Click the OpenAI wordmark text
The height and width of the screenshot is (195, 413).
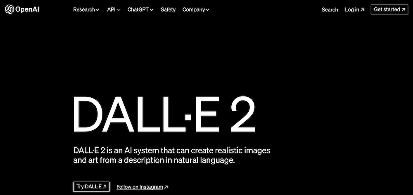pos(27,10)
